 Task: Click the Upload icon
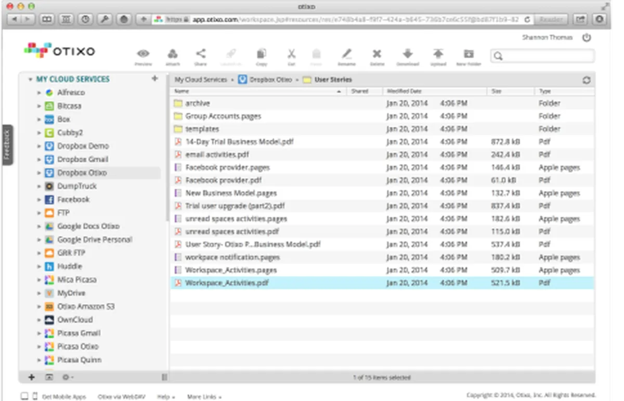point(438,54)
